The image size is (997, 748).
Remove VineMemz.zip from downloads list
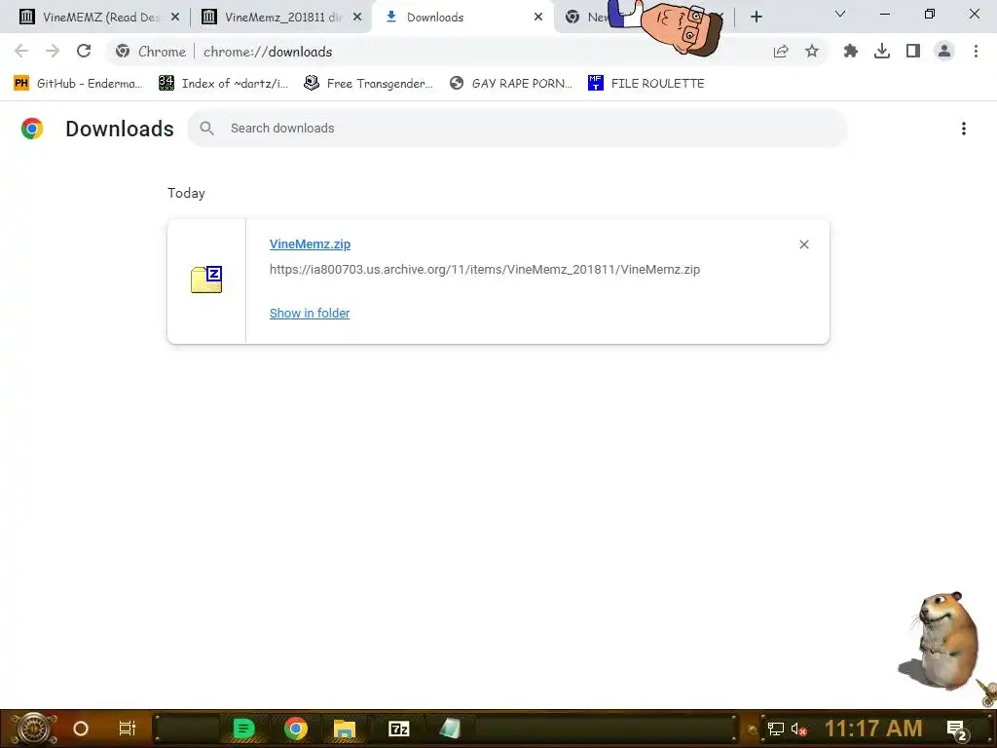click(803, 244)
